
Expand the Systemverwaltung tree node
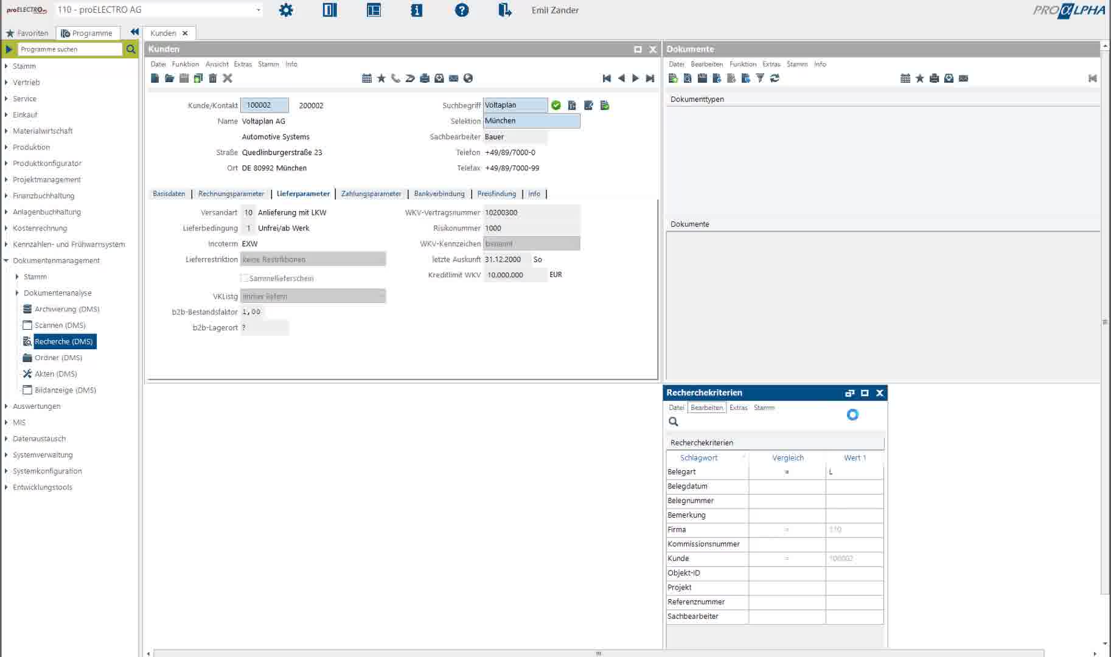coord(6,455)
